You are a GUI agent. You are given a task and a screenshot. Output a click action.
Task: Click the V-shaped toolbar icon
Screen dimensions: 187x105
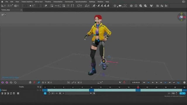[151, 6]
